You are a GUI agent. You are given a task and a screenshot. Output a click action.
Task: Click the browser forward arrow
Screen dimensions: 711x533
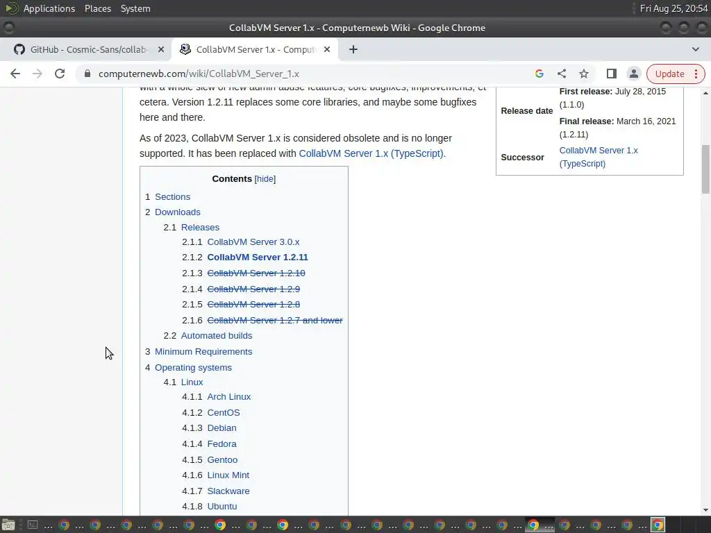point(37,74)
